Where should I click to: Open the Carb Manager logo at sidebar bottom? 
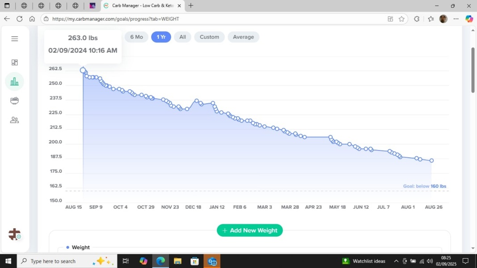coord(14,234)
